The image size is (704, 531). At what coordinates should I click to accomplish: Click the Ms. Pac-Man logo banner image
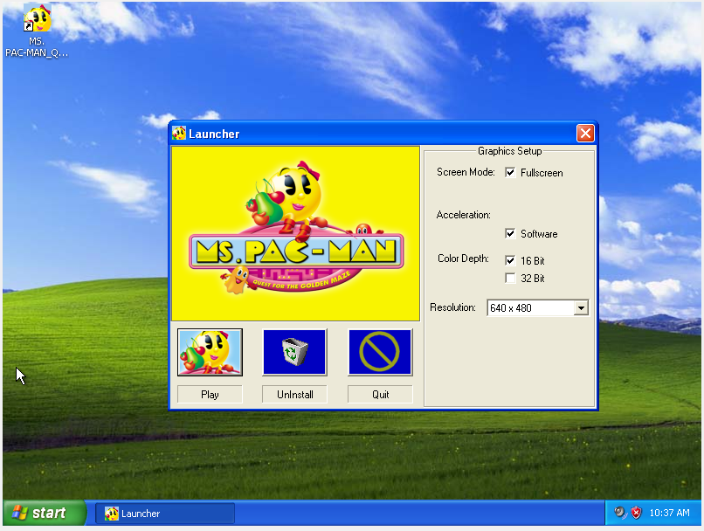[x=295, y=233]
